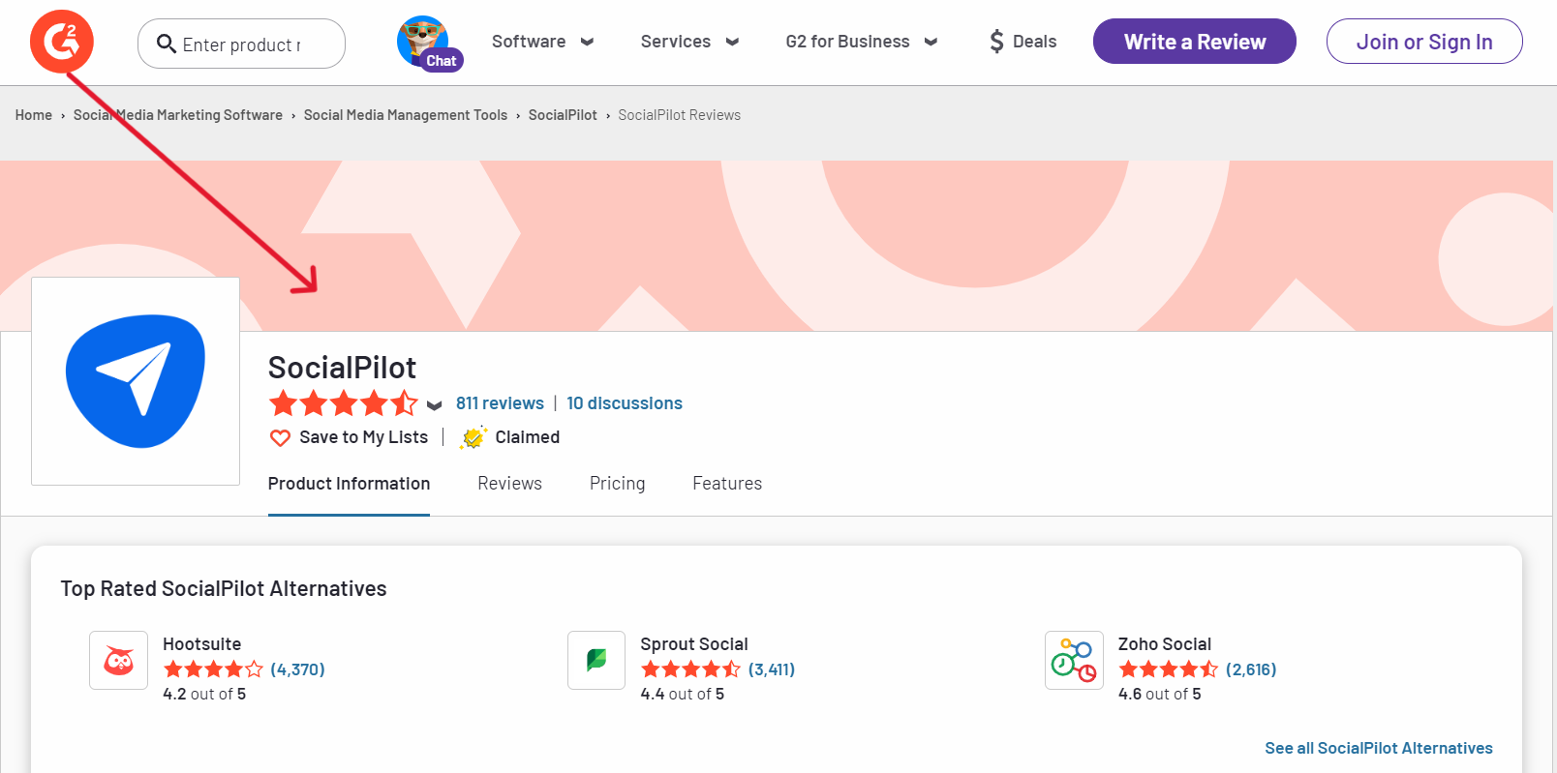The image size is (1557, 773).
Task: Click 'Top Rated SocialPilot Alternatives' heading
Action: pos(224,589)
